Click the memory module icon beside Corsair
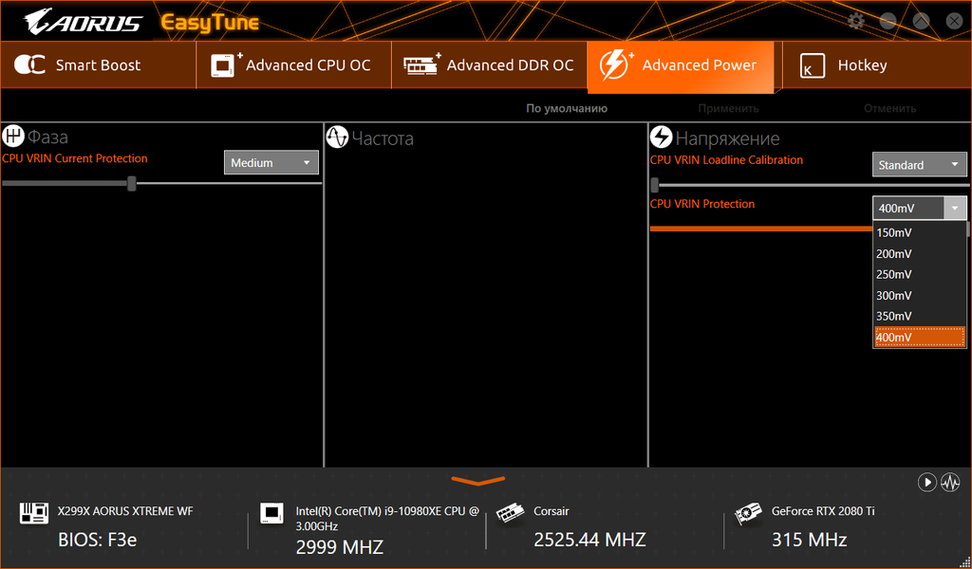 510,514
